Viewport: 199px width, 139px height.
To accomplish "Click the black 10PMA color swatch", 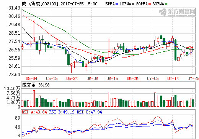I will 133,4.
